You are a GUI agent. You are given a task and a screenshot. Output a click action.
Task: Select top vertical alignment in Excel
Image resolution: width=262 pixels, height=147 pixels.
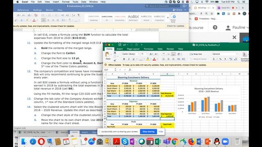pos(164,54)
